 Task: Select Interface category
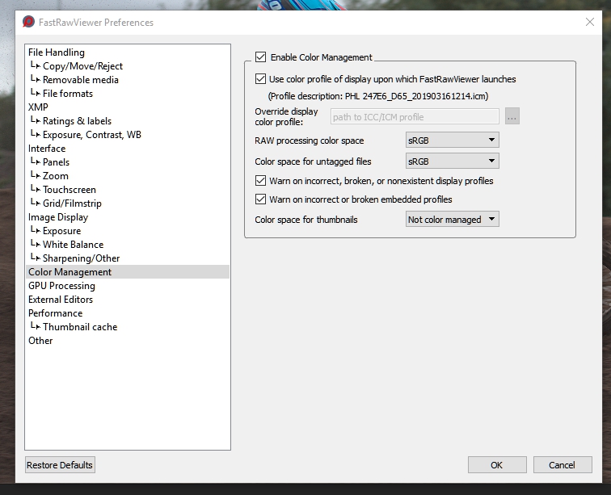point(128,149)
